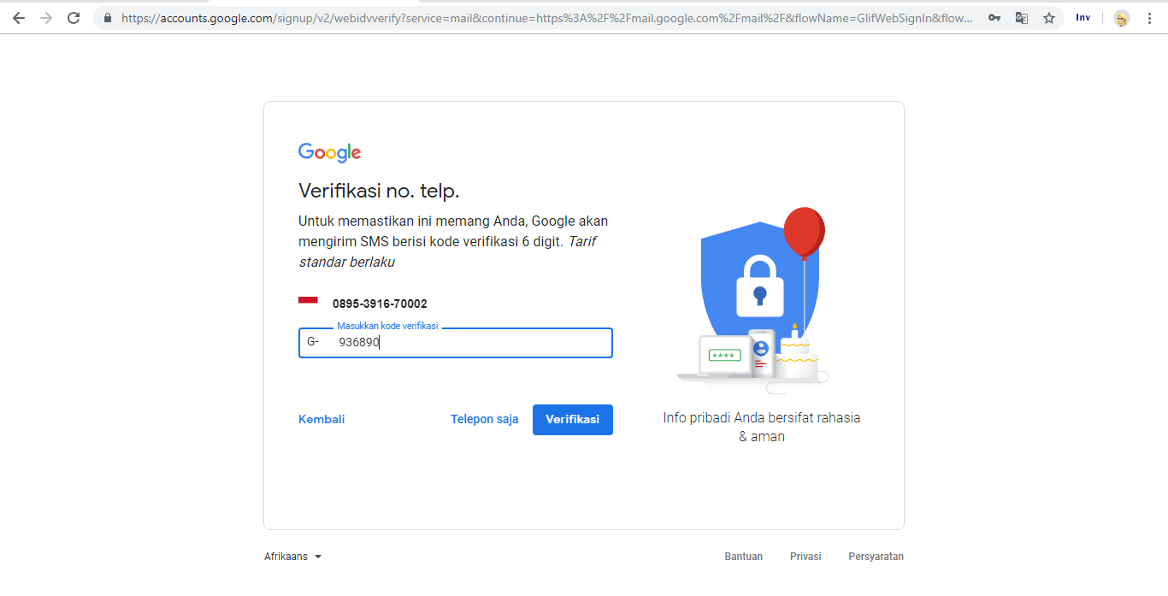Click the browser forward arrow
The width and height of the screenshot is (1168, 596).
46,18
